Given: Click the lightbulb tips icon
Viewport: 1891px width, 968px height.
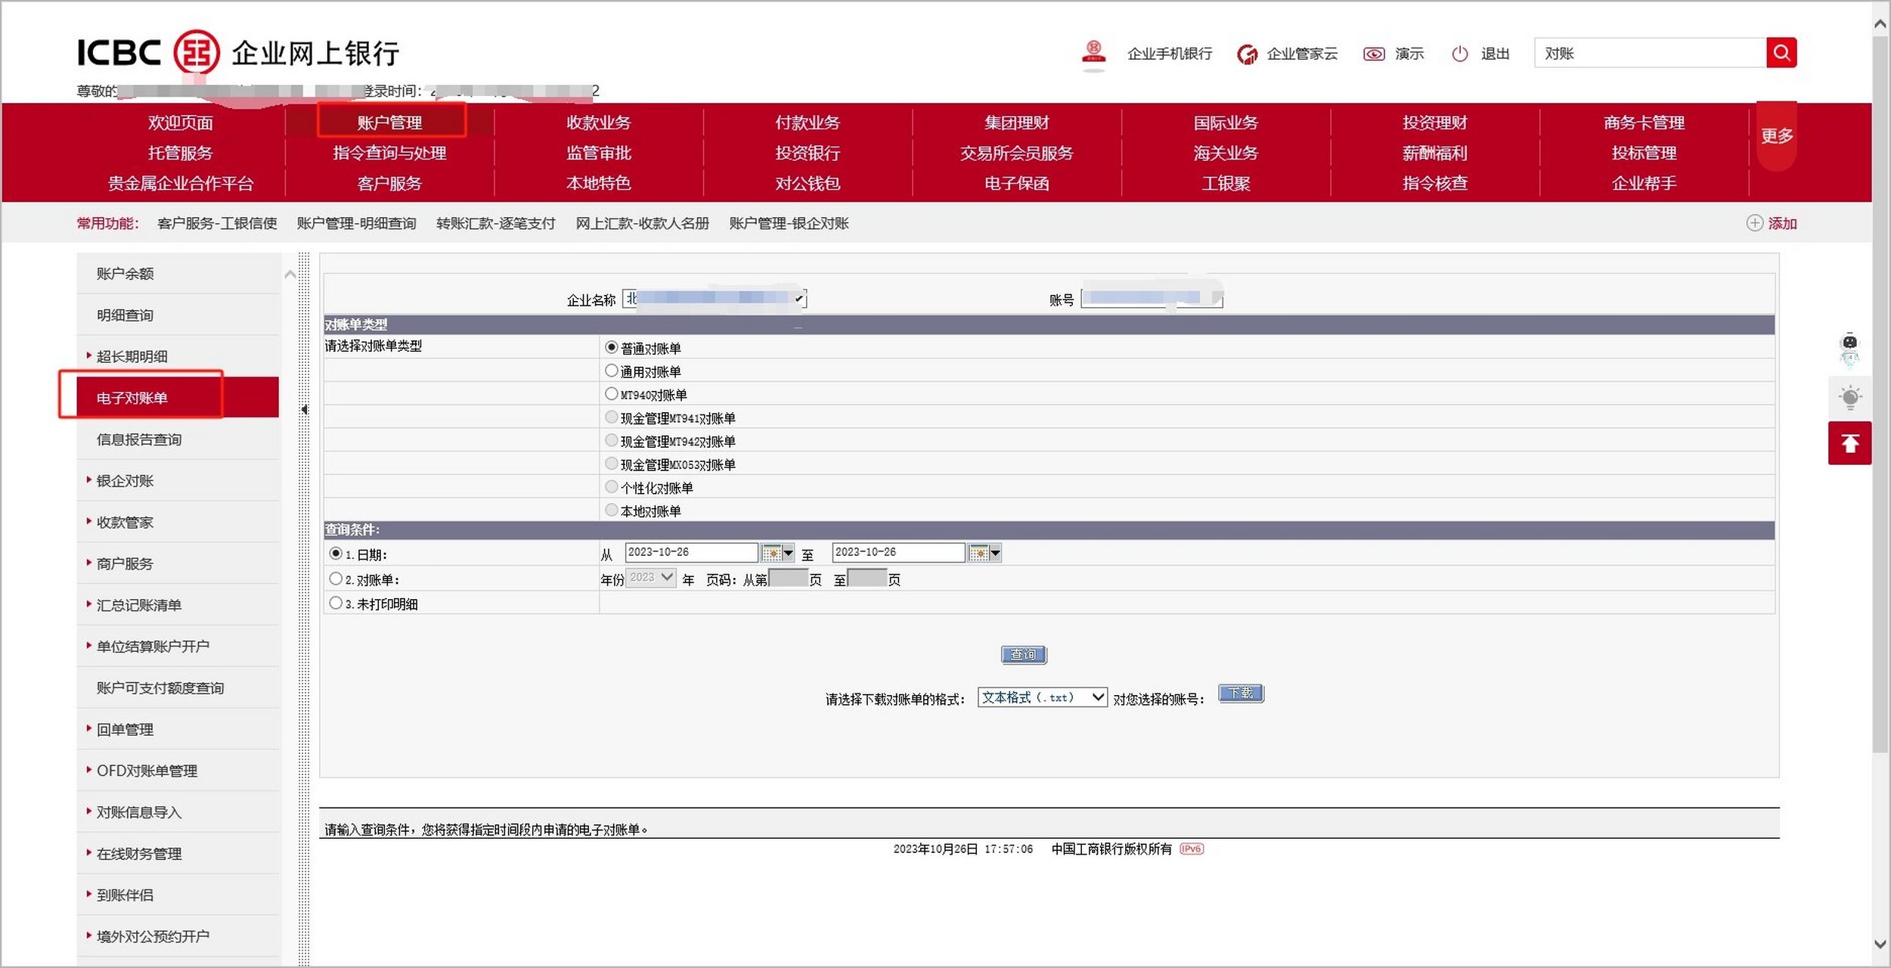Looking at the screenshot, I should tap(1850, 397).
